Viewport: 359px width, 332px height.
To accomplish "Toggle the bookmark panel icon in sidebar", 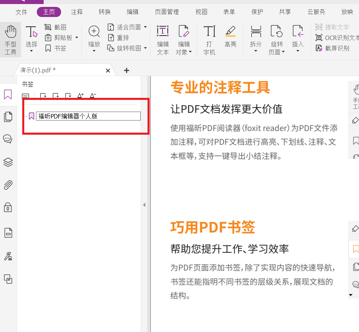I will (x=8, y=94).
